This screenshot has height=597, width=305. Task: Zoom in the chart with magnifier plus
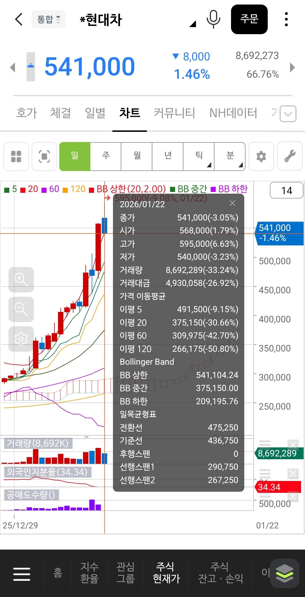21,280
